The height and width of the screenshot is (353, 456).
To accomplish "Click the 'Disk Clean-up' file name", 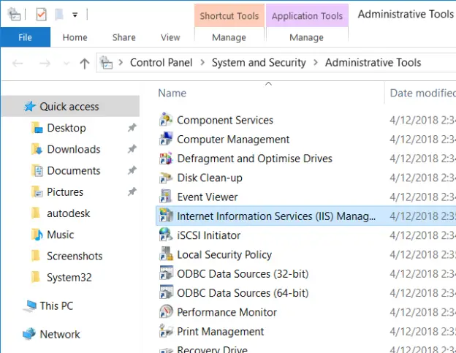I will [210, 178].
